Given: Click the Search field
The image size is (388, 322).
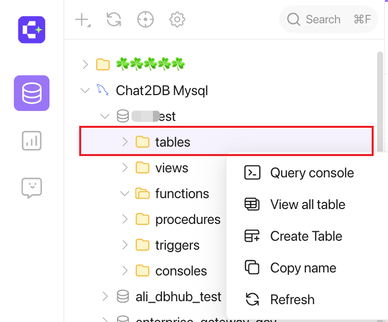Looking at the screenshot, I should point(329,19).
